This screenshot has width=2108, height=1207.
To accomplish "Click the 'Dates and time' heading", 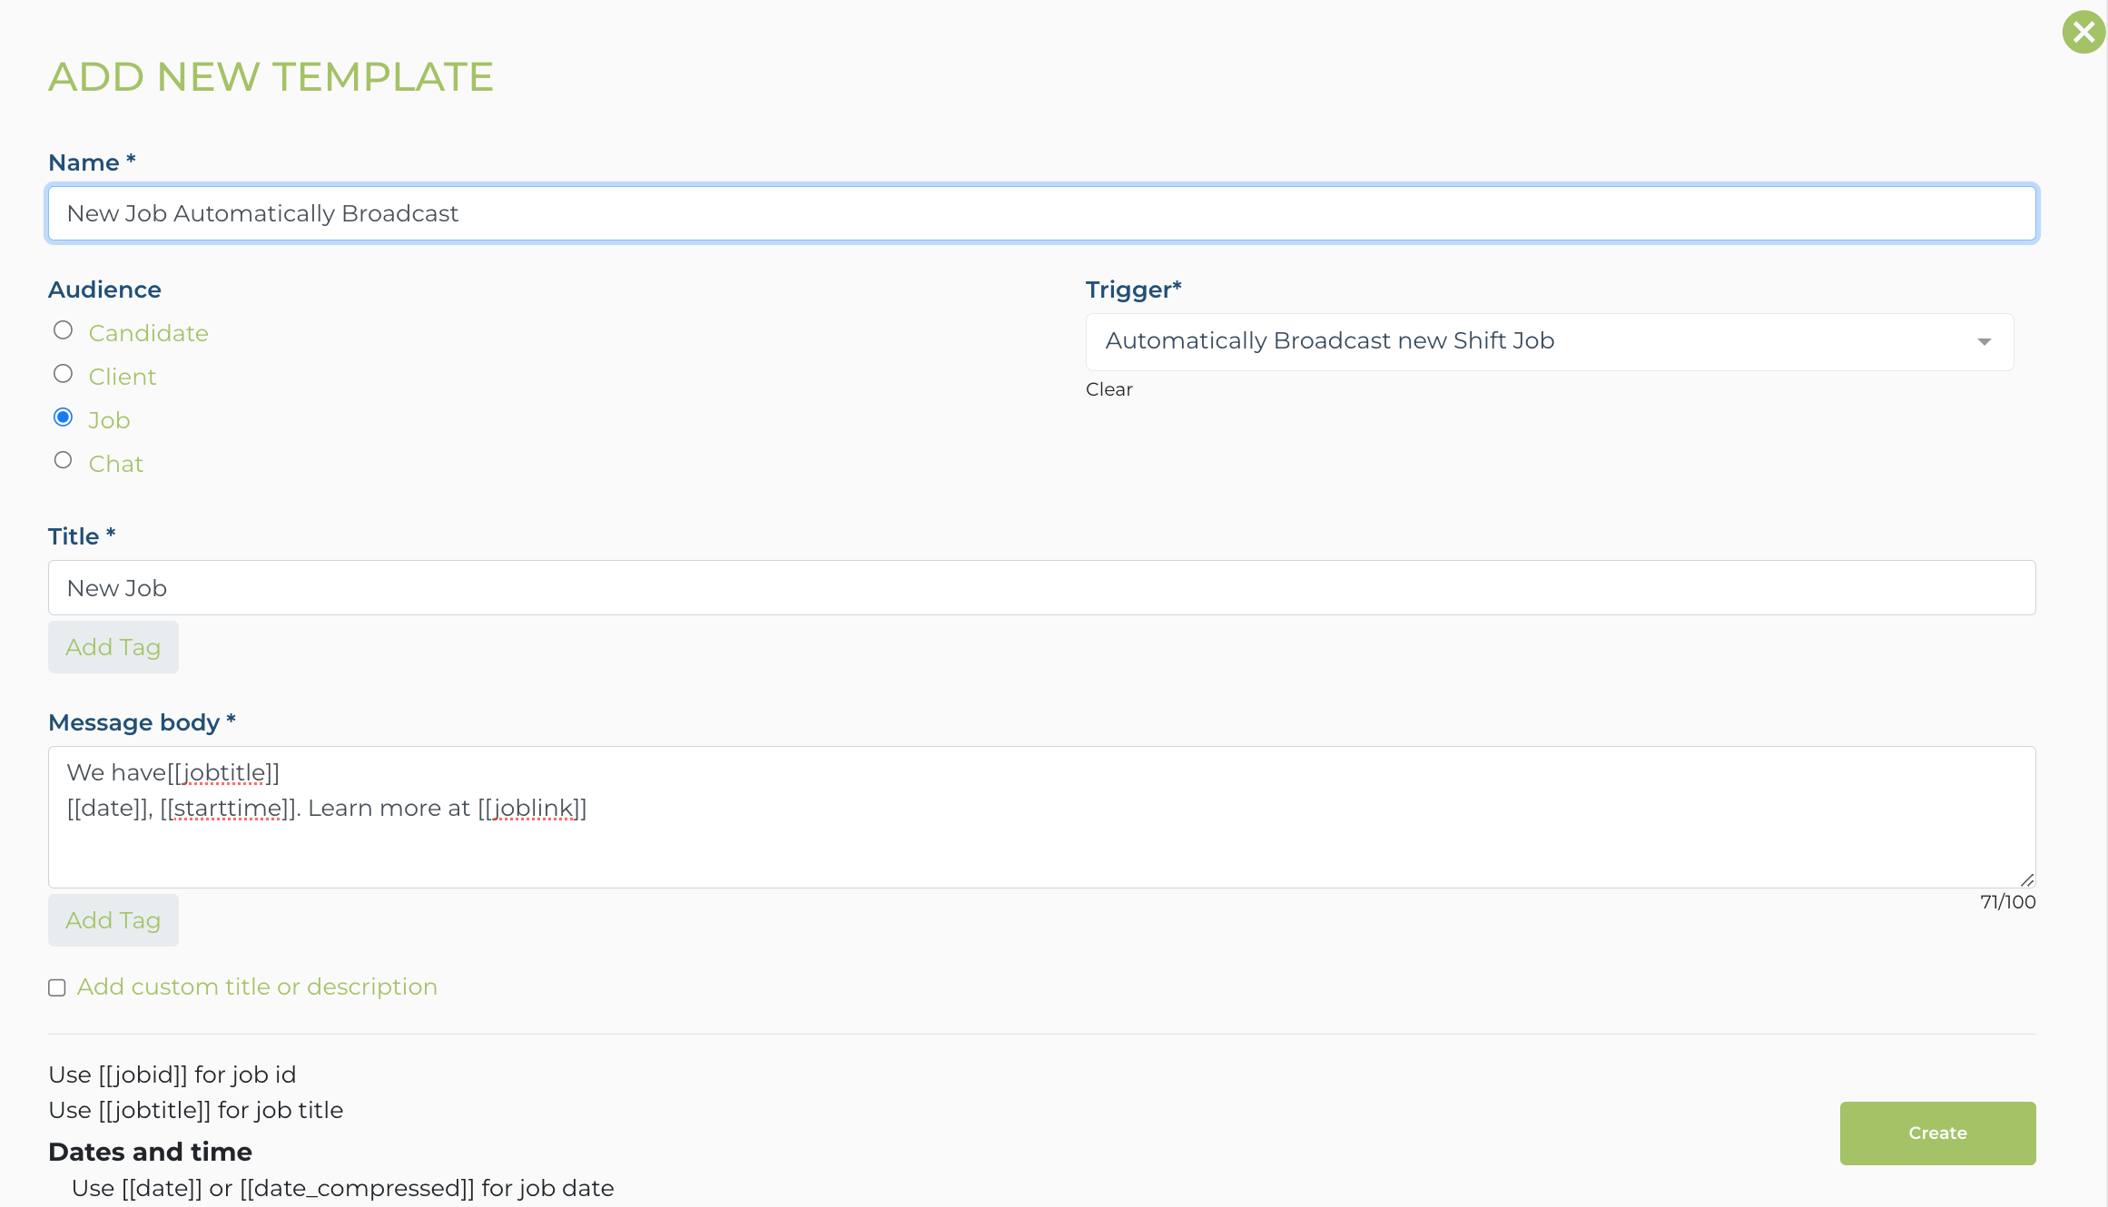I will (x=150, y=1152).
